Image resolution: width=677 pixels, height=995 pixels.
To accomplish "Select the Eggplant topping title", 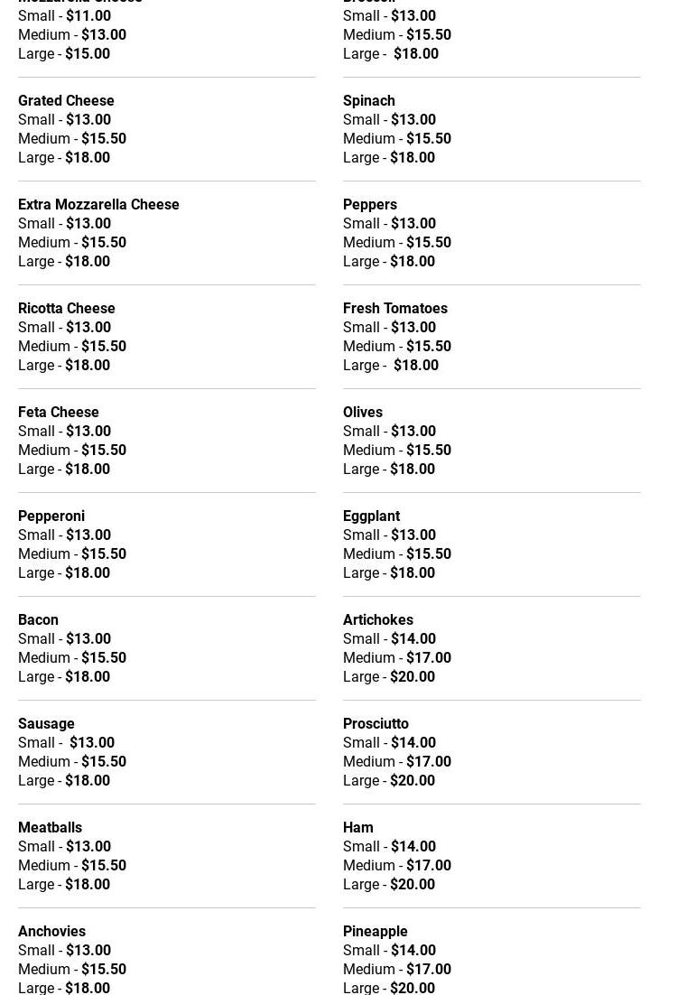I will point(371,516).
